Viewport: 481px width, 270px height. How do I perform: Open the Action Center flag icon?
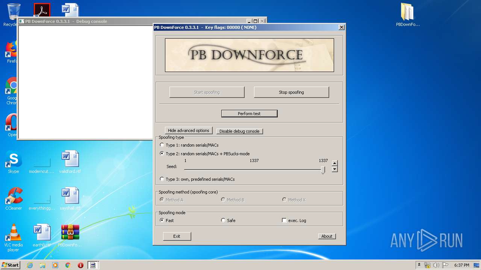pyautogui.click(x=445, y=265)
